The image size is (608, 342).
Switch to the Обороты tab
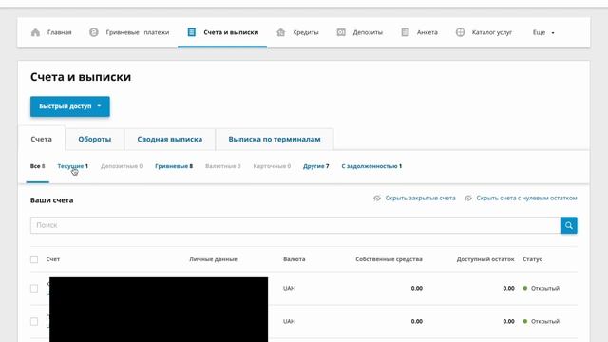[95, 139]
